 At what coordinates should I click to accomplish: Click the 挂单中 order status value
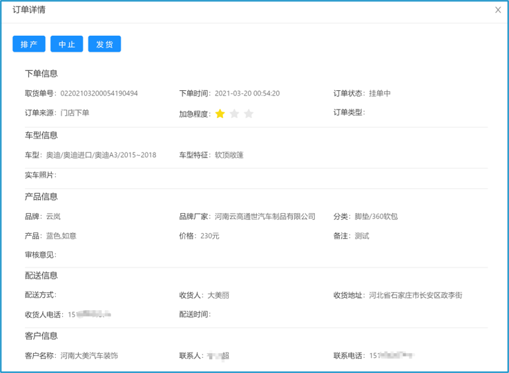(380, 94)
